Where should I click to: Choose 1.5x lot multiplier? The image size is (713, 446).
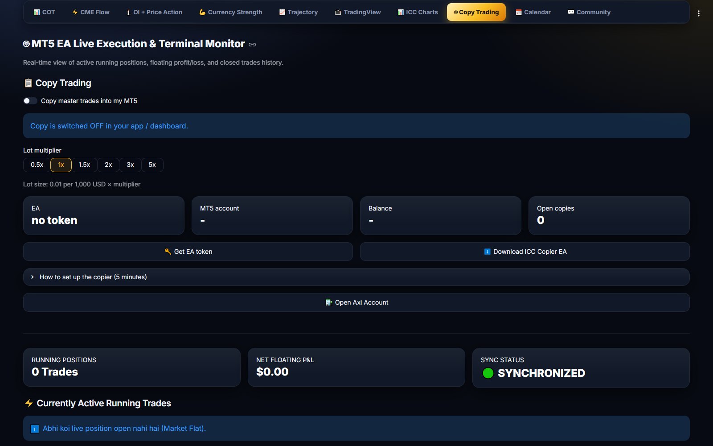click(84, 165)
